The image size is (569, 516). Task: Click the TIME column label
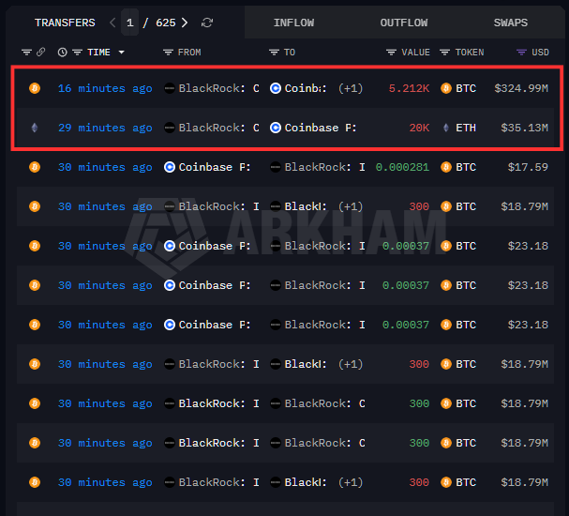pyautogui.click(x=98, y=53)
